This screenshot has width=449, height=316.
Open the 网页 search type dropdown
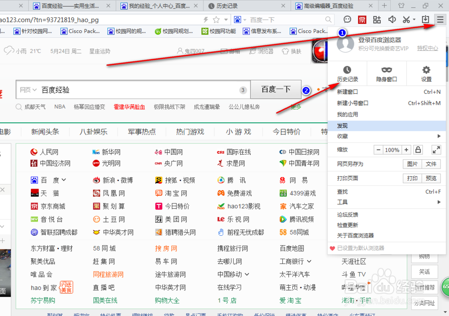(x=28, y=90)
